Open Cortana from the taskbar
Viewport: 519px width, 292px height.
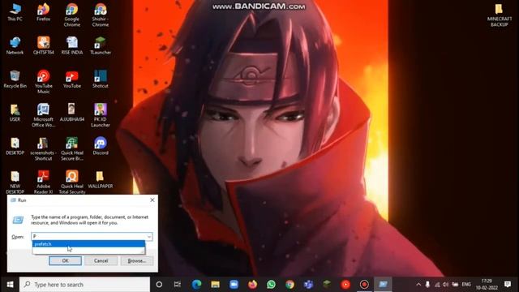(x=159, y=285)
